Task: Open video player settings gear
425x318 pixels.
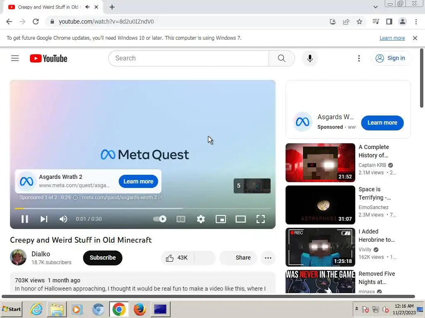Action: tap(201, 219)
